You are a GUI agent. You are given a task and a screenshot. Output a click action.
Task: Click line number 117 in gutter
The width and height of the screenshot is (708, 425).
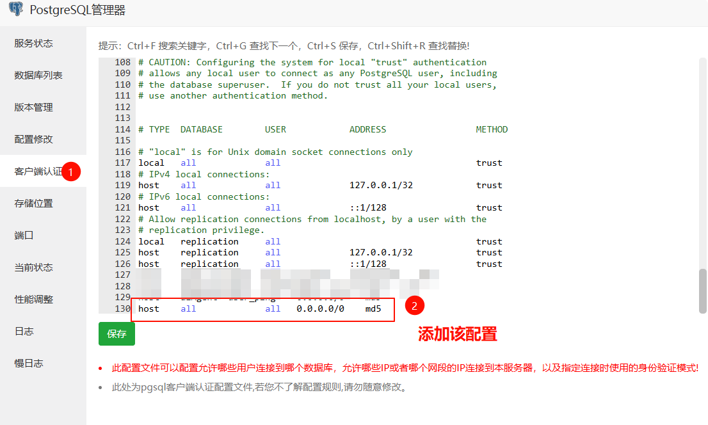(x=122, y=163)
